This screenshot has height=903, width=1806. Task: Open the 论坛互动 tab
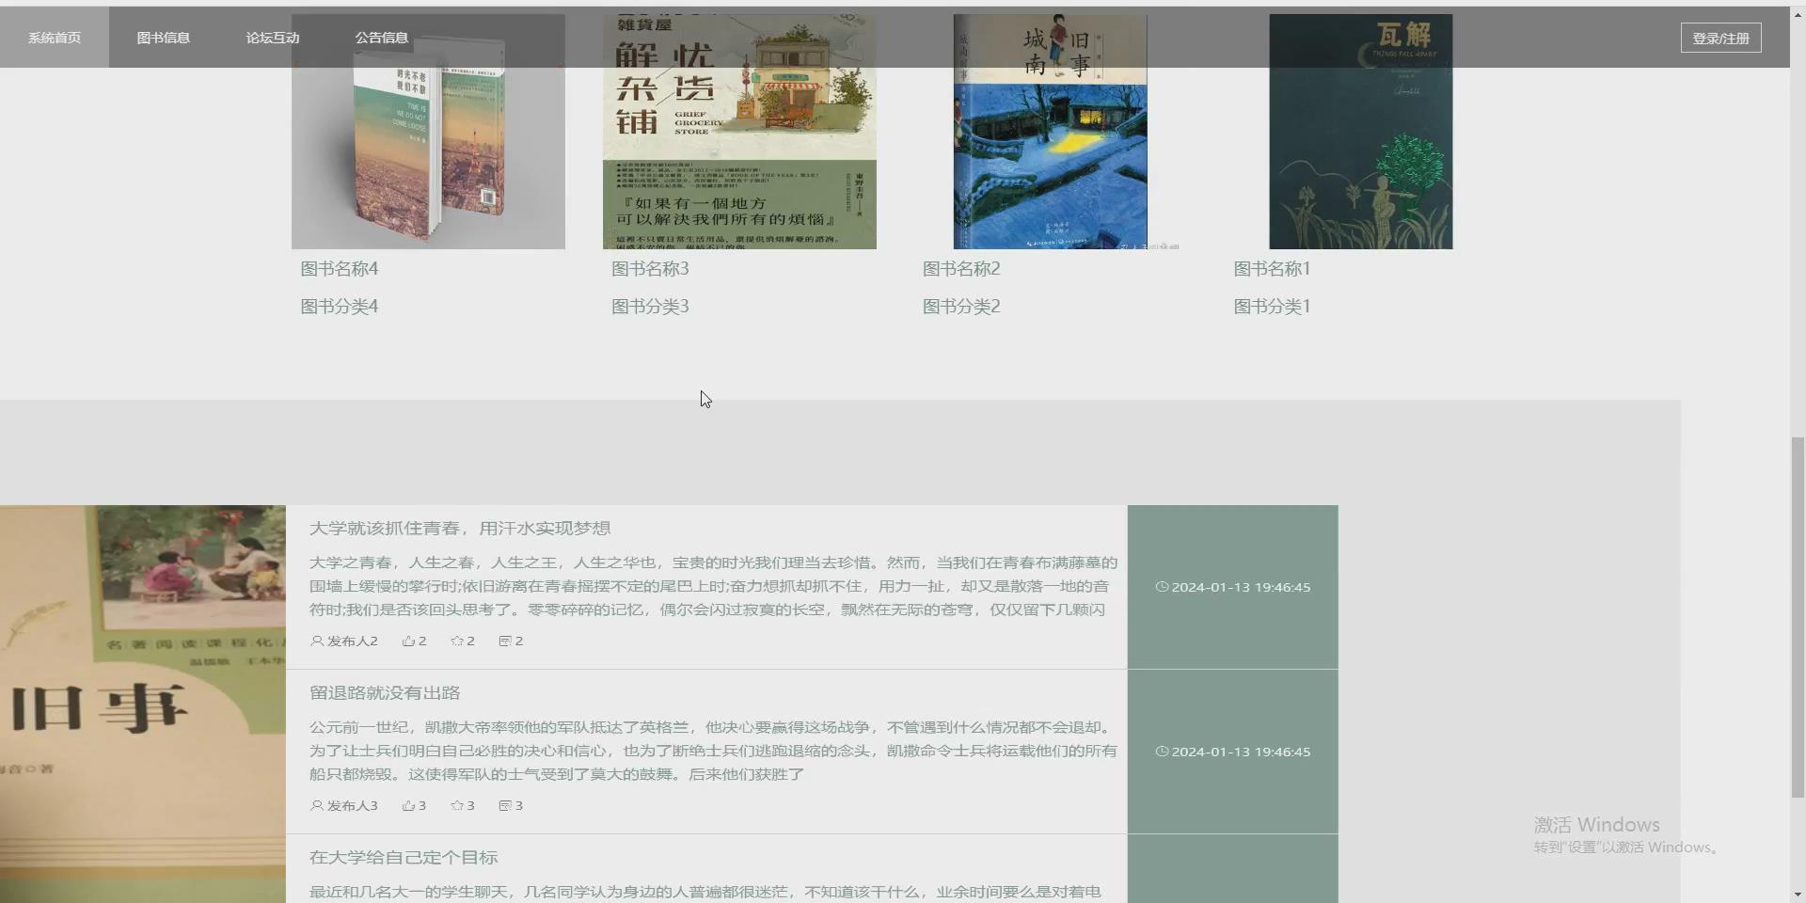(272, 37)
